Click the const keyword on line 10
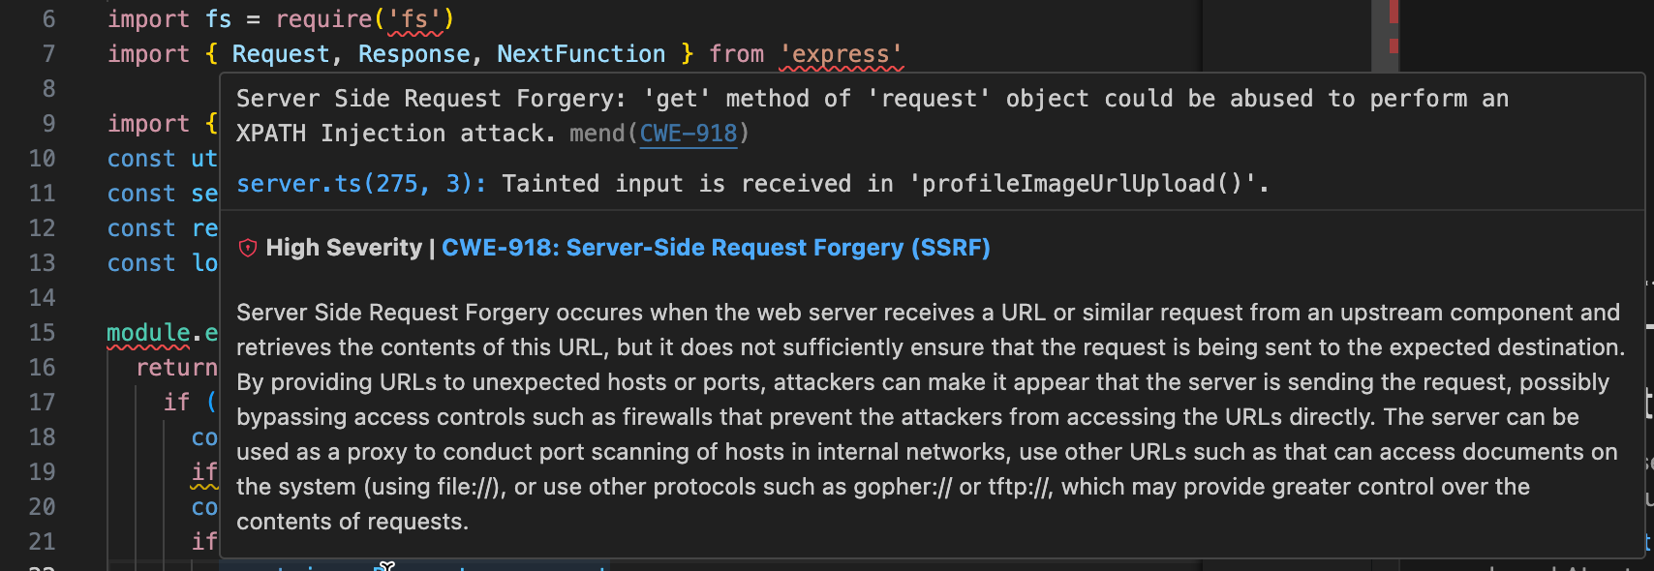This screenshot has width=1654, height=571. [141, 159]
